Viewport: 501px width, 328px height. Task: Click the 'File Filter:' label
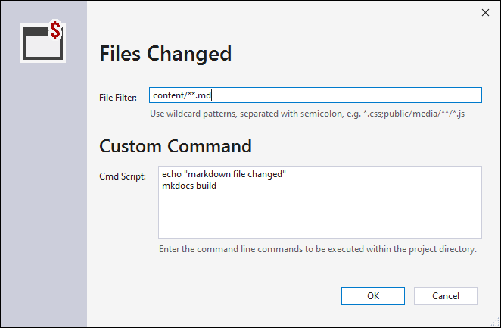click(x=118, y=98)
